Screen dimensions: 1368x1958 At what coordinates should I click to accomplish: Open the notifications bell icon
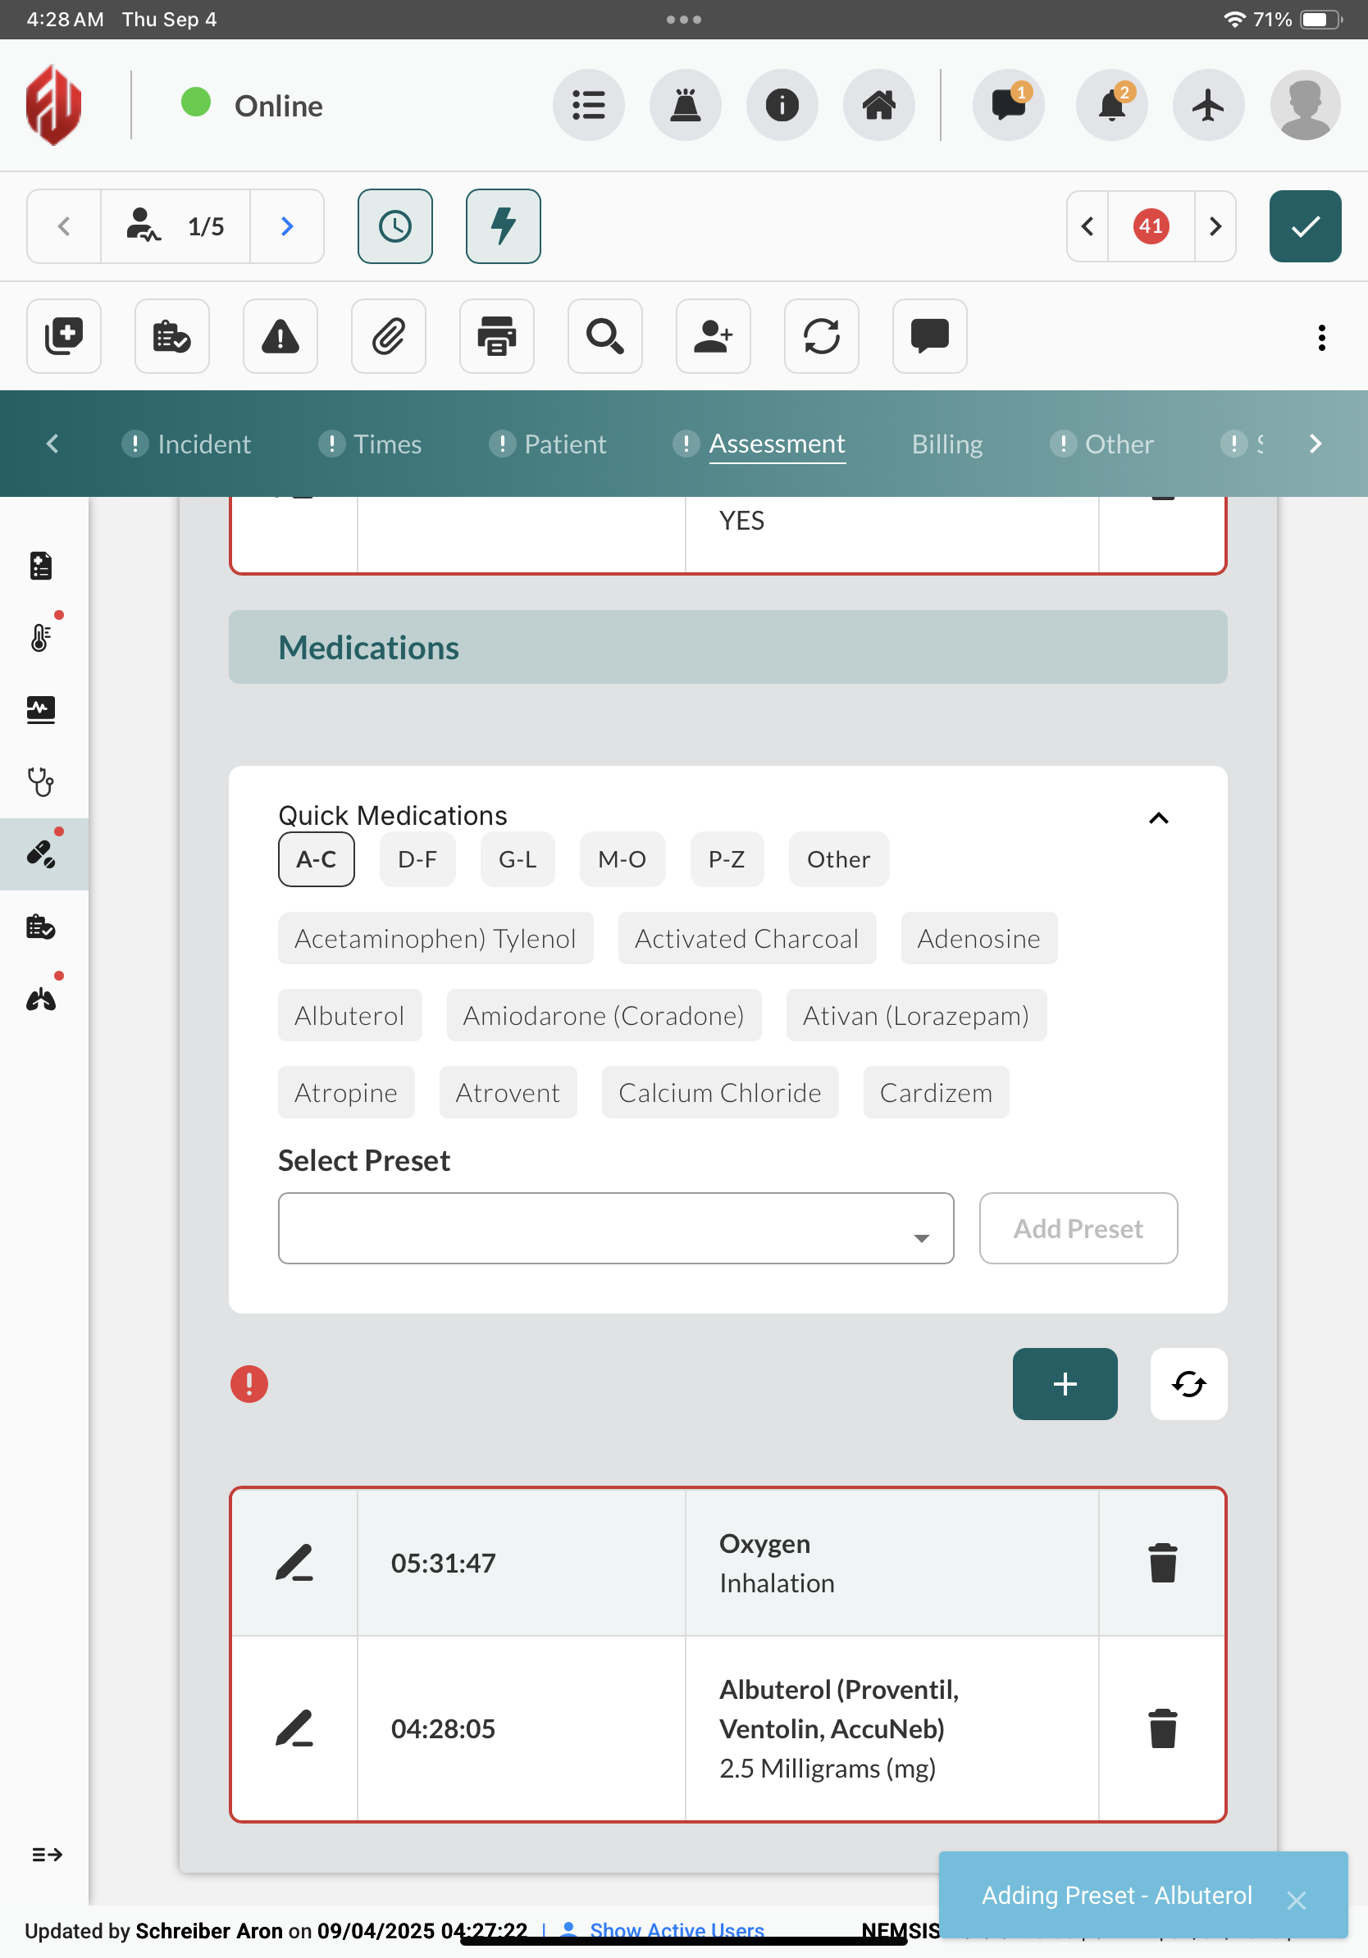click(x=1110, y=105)
